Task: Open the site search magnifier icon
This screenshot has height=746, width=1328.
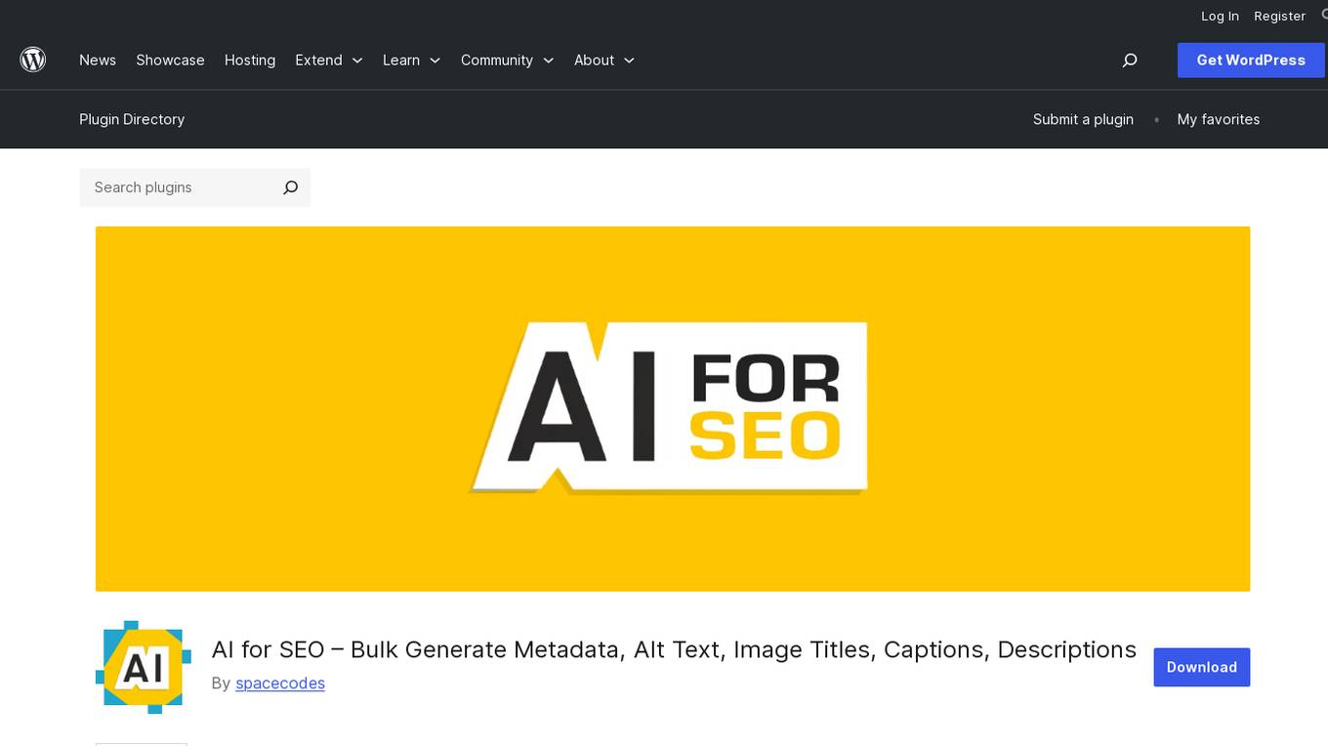Action: click(1130, 61)
